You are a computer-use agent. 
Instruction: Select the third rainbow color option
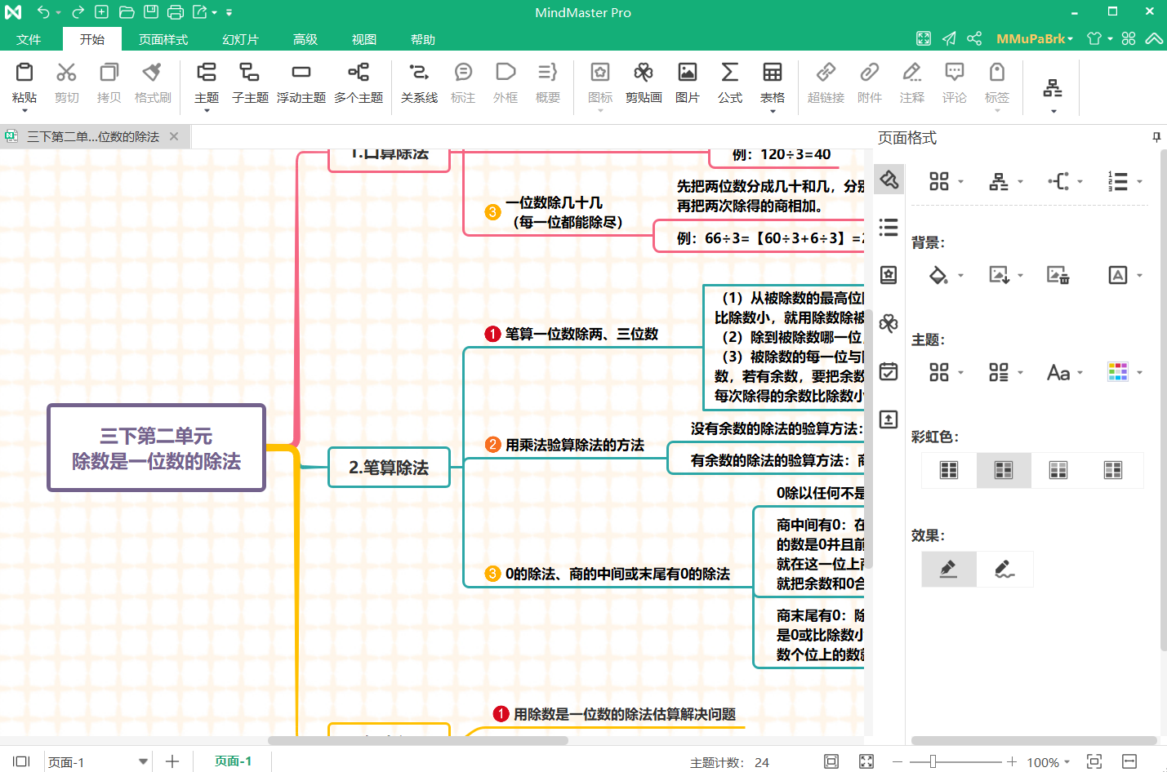click(x=1058, y=470)
